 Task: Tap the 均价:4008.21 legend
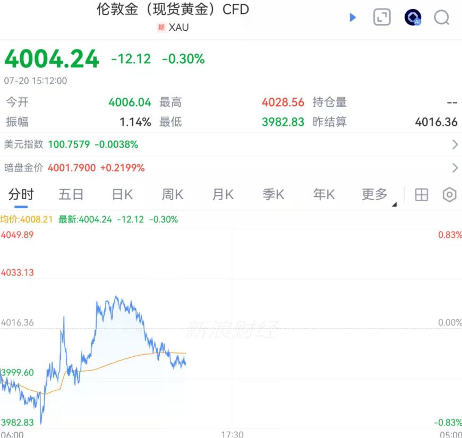pyautogui.click(x=26, y=219)
